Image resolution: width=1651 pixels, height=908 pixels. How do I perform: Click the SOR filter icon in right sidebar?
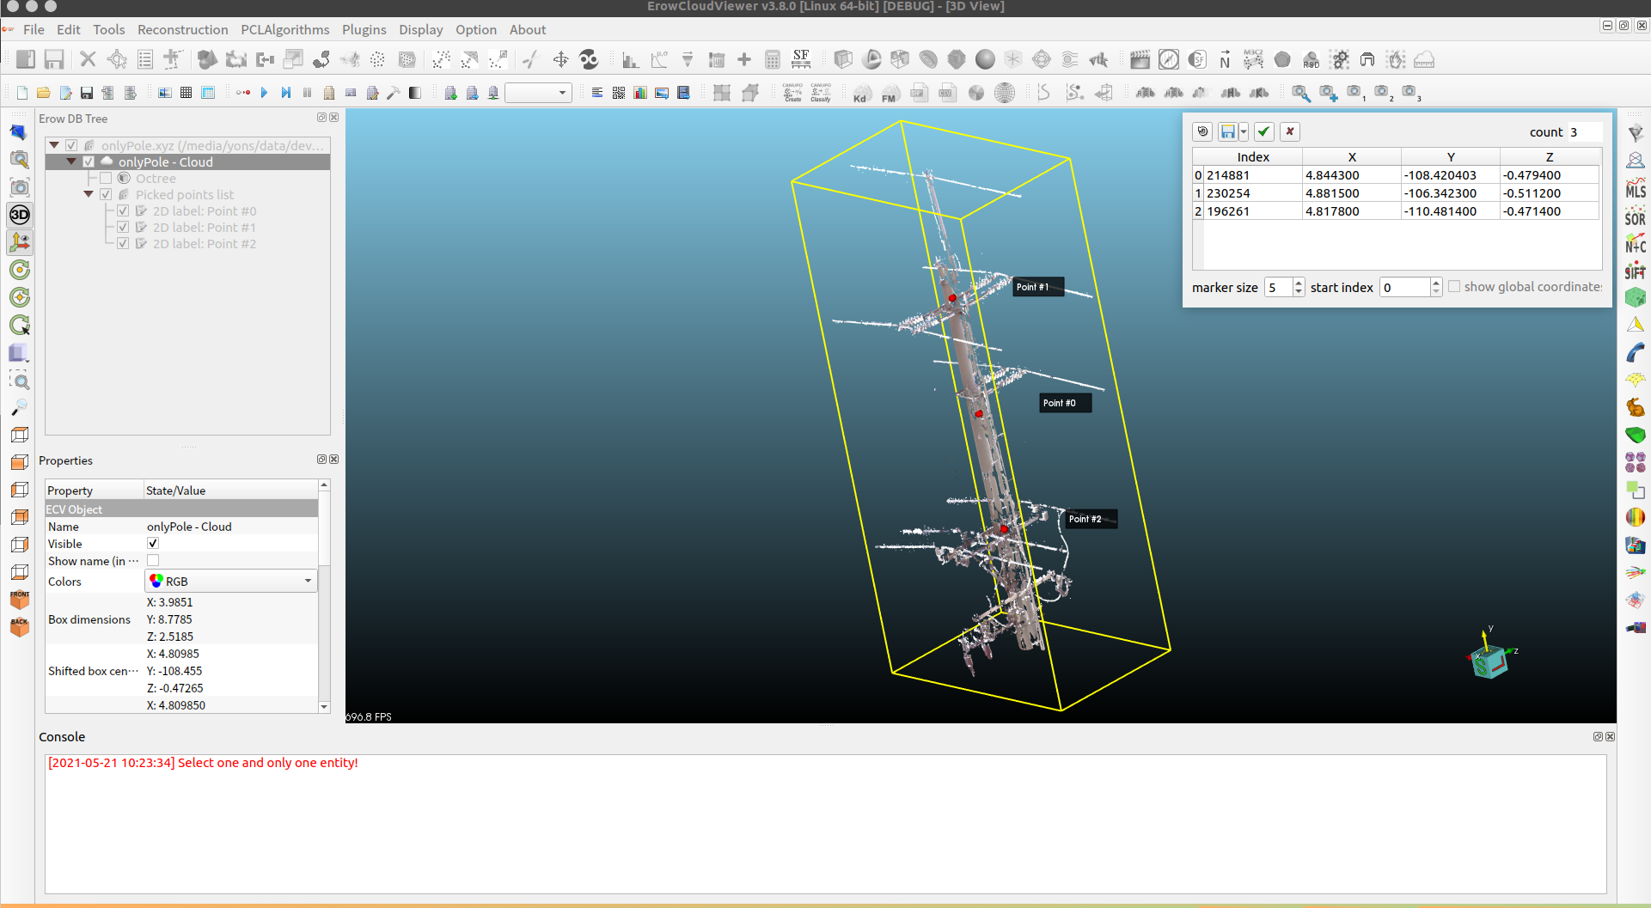tap(1635, 216)
